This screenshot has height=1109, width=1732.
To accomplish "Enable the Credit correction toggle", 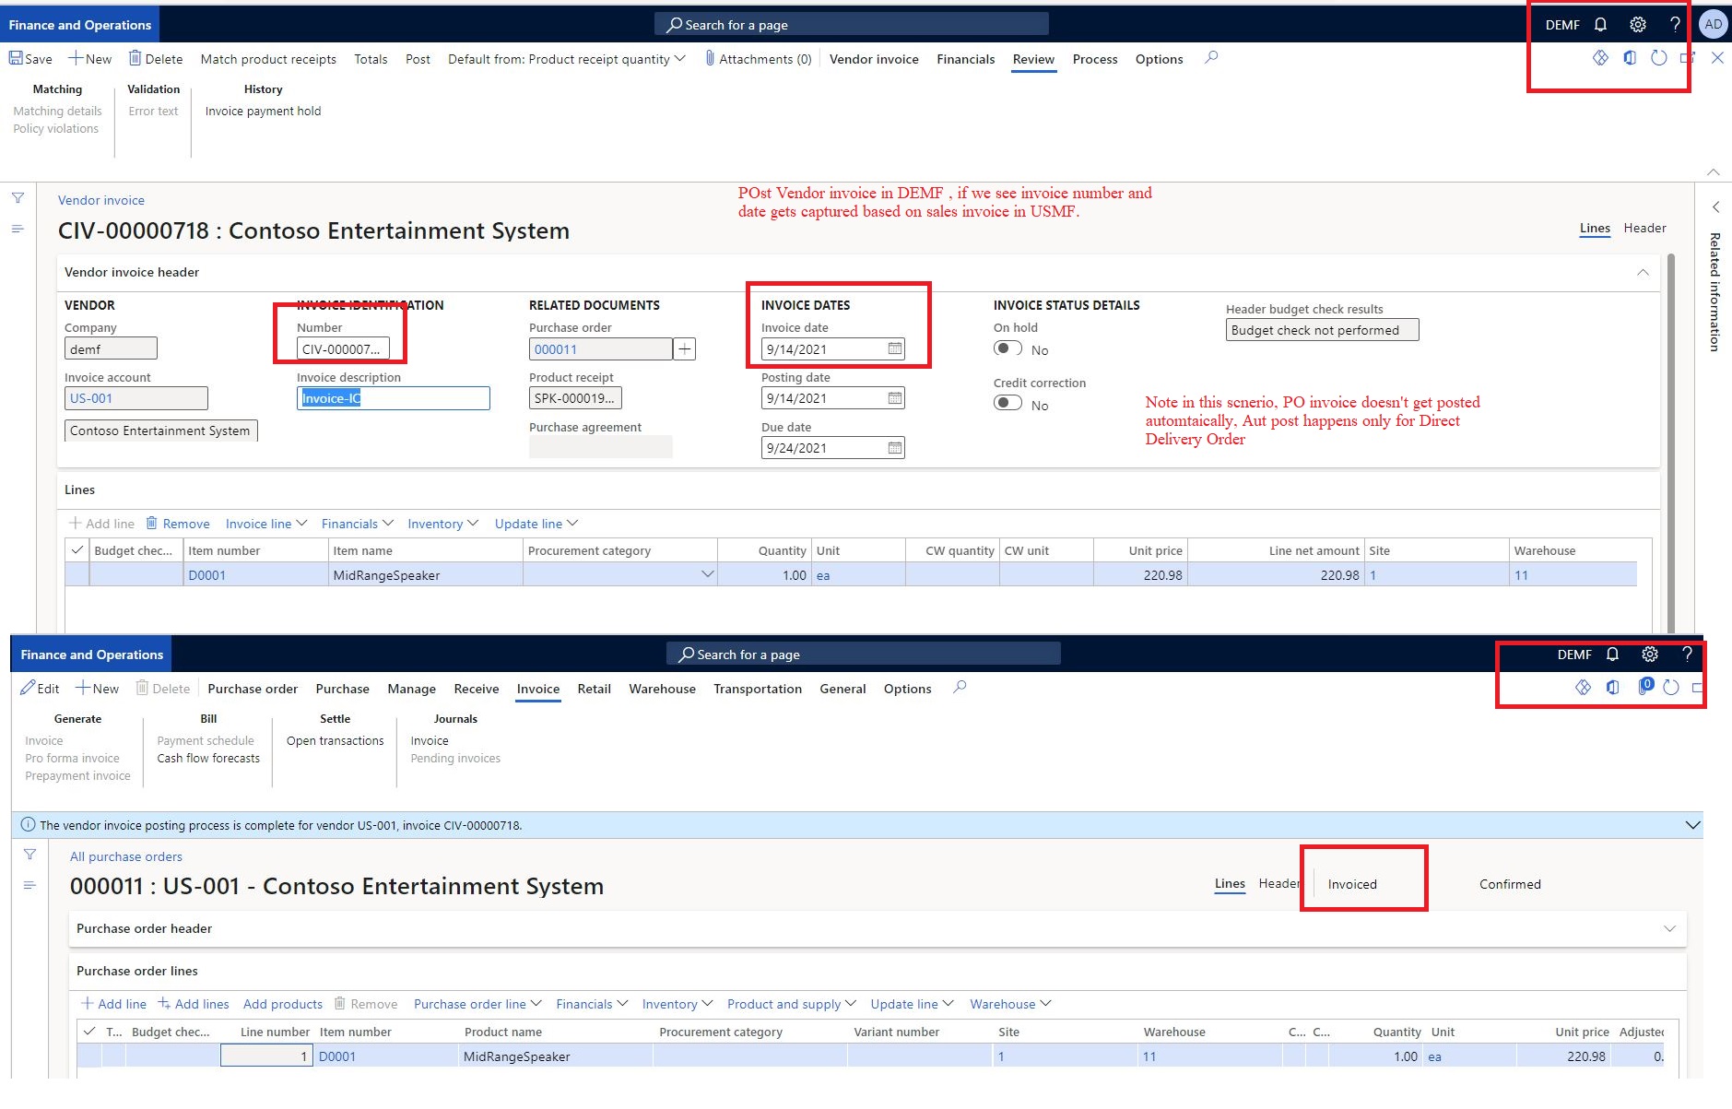I will (1009, 403).
